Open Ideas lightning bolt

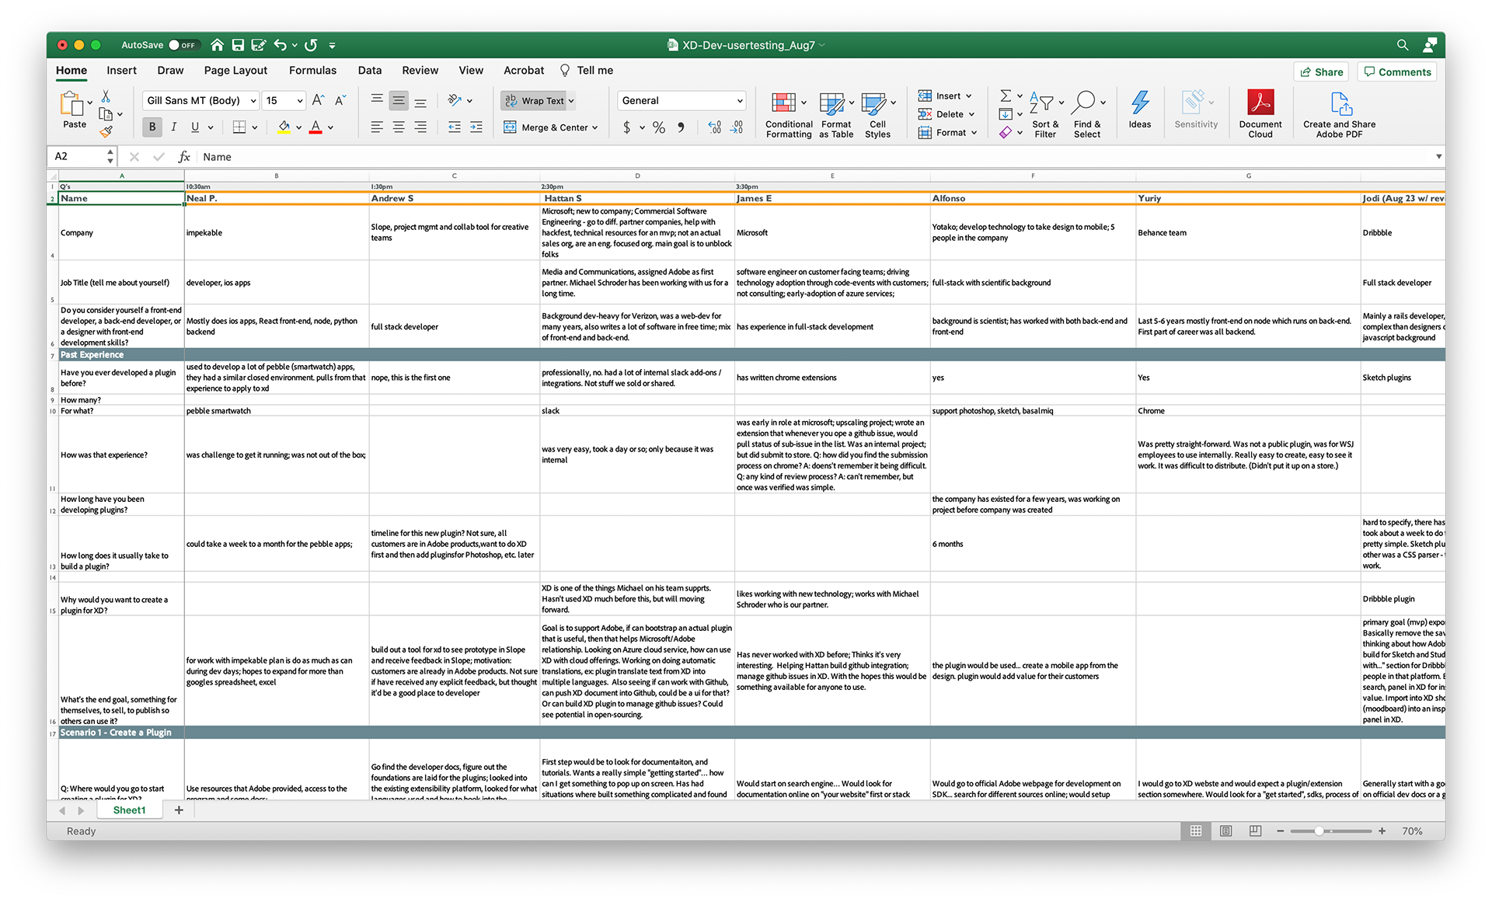point(1139,110)
